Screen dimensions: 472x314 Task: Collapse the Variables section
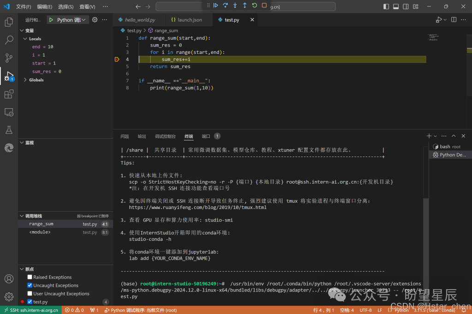pos(22,30)
